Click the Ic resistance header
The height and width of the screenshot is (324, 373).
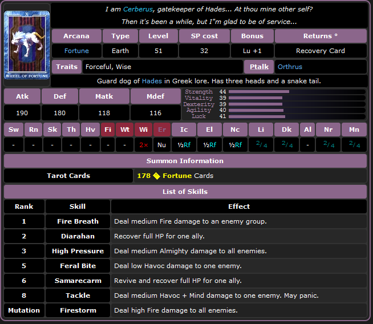pyautogui.click(x=184, y=129)
